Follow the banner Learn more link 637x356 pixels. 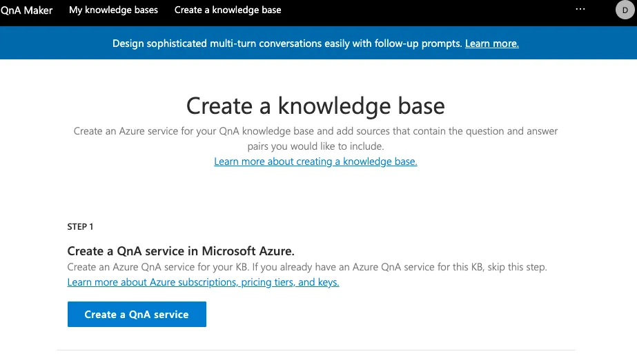[491, 43]
